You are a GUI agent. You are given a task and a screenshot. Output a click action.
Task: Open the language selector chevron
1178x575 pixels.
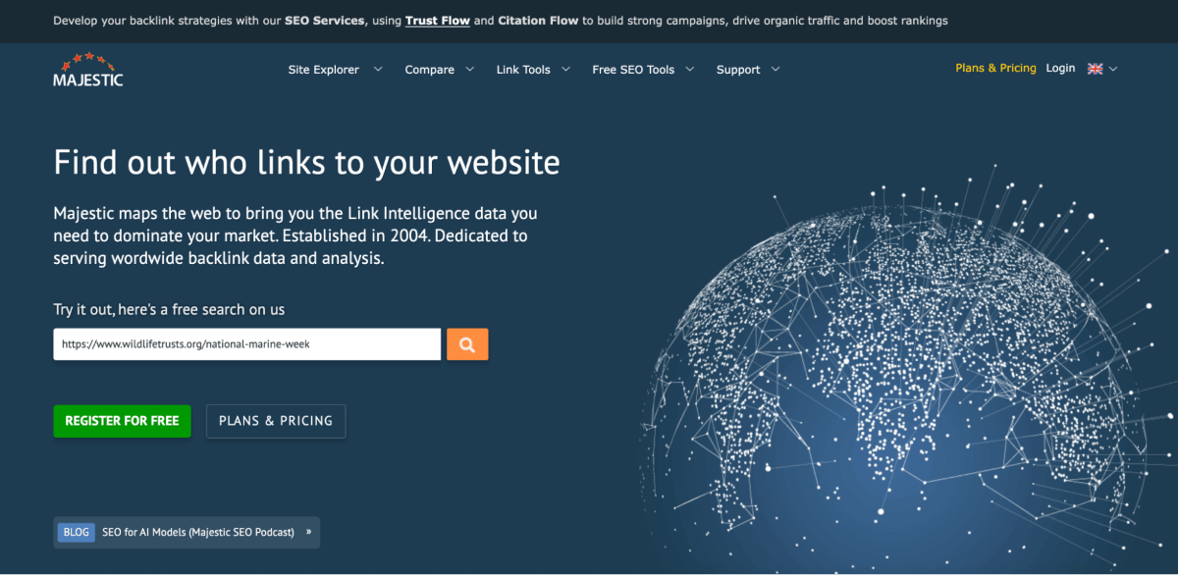(1113, 69)
